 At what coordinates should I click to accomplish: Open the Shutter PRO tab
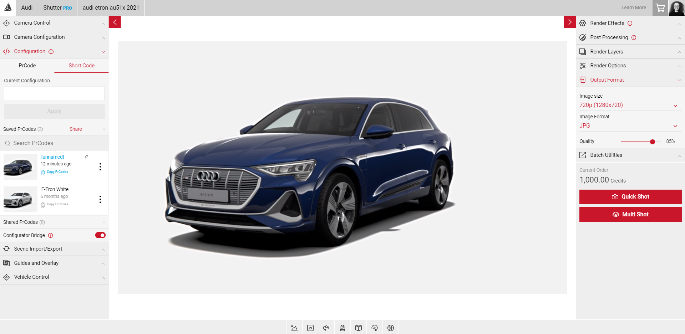point(57,8)
